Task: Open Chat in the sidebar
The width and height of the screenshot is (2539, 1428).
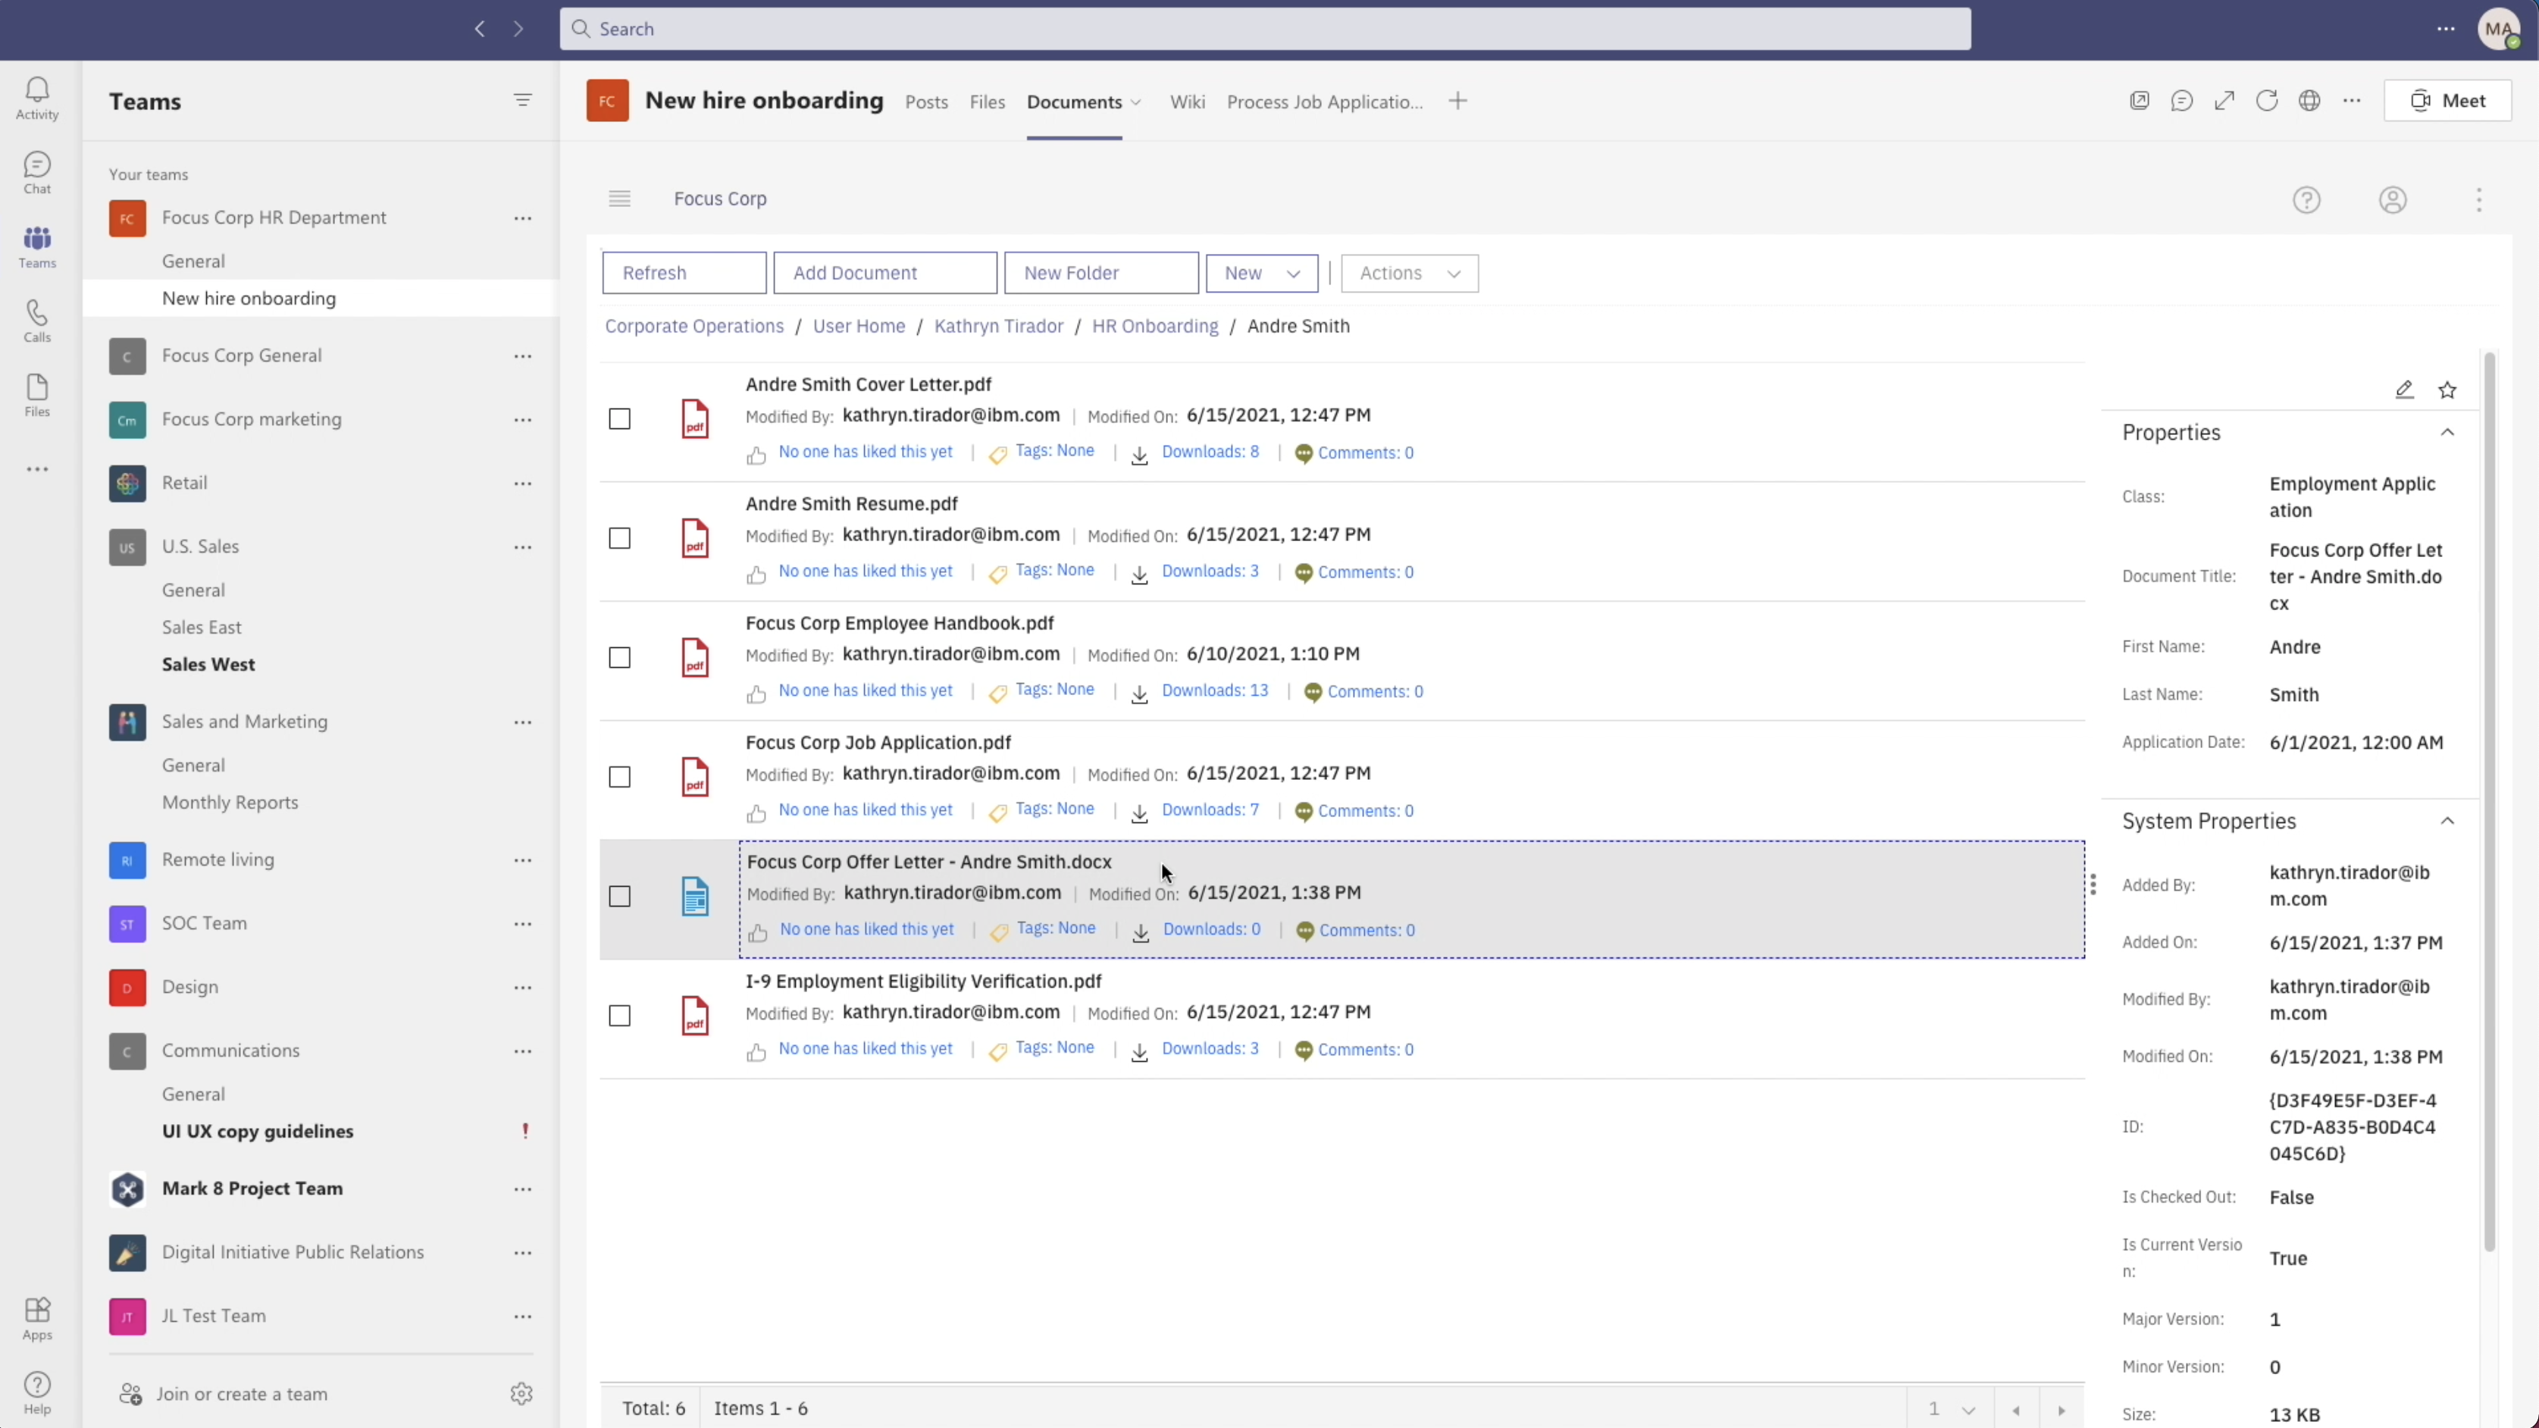Action: 36,173
